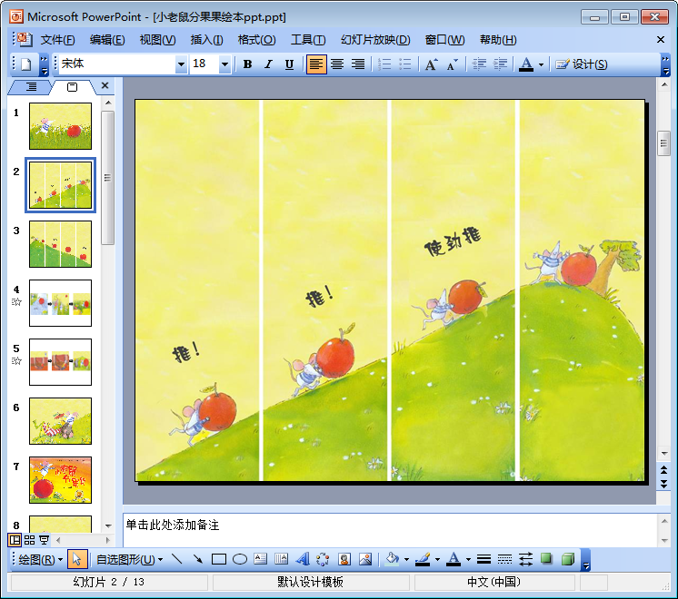This screenshot has height=599, width=678.
Task: Select the Rectangle drawing tool
Action: (219, 560)
